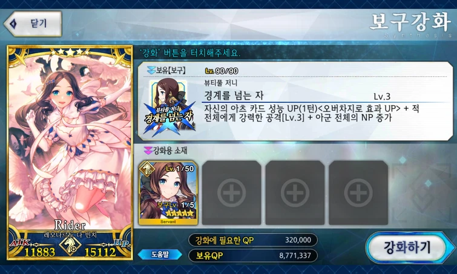Tap the Rider class icon on material card

[146, 169]
